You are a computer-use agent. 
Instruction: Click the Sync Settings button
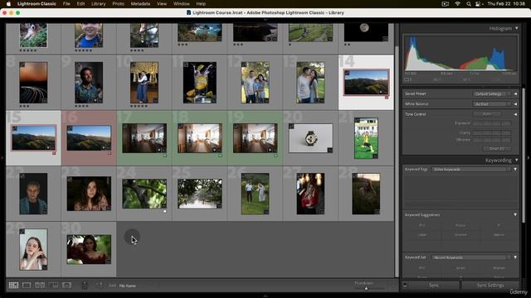pyautogui.click(x=490, y=286)
